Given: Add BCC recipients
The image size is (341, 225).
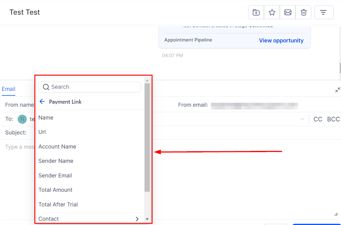Looking at the screenshot, I should (x=333, y=119).
